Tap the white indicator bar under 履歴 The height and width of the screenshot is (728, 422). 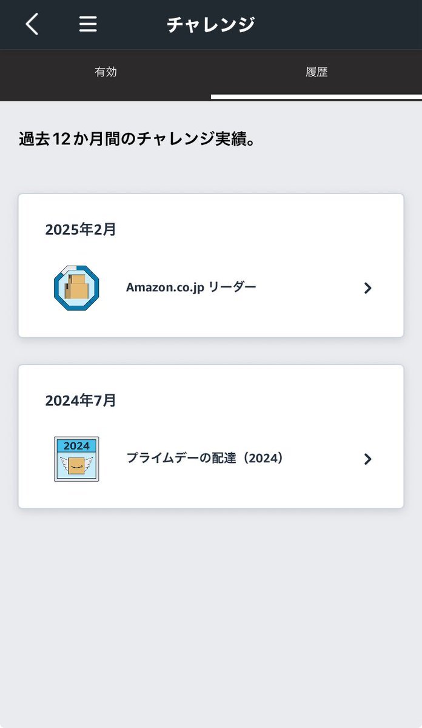point(316,97)
